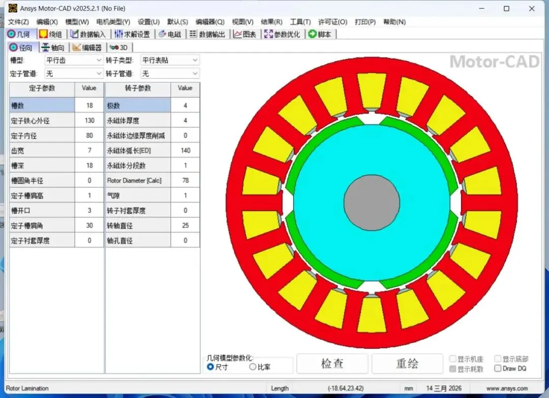This screenshot has width=549, height=398.
Task: Toggle the 显示底部 checkbox
Action: pos(498,359)
